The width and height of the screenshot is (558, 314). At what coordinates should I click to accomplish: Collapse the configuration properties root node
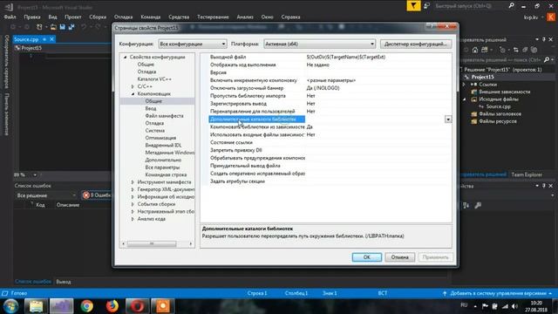pyautogui.click(x=126, y=57)
